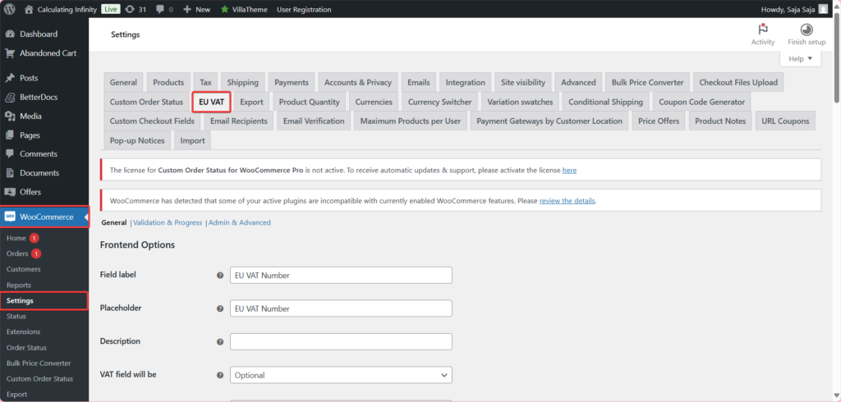Switch to the General settings tab
The height and width of the screenshot is (402, 841).
pos(123,83)
